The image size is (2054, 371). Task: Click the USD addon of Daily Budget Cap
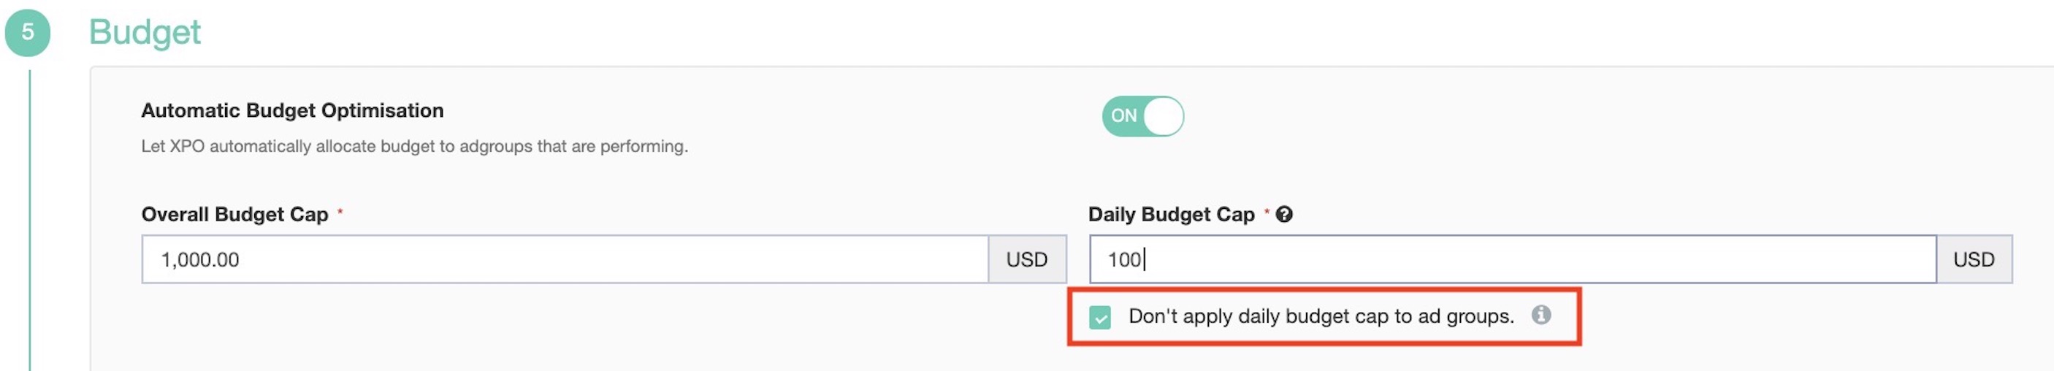click(x=1974, y=259)
